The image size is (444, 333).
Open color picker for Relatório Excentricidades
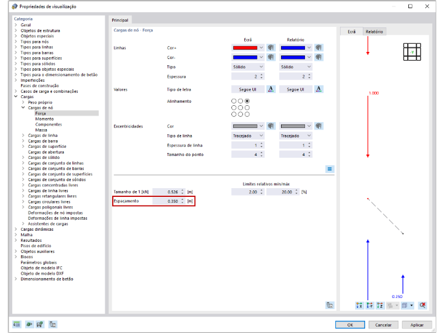pos(319,126)
